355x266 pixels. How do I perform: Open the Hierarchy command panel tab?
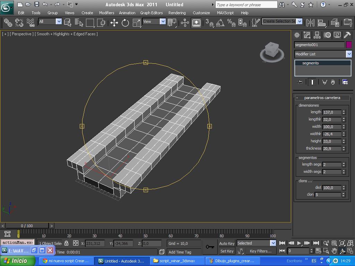click(317, 35)
